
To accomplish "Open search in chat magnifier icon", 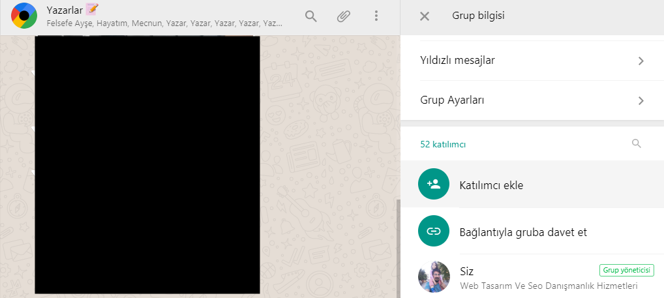I will [311, 16].
